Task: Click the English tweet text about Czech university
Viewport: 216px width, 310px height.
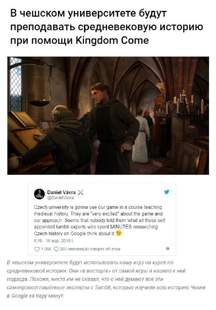Action: pyautogui.click(x=99, y=220)
